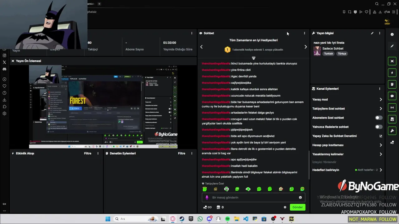
Task: Click the Turkish tag
Action: [x=329, y=54]
